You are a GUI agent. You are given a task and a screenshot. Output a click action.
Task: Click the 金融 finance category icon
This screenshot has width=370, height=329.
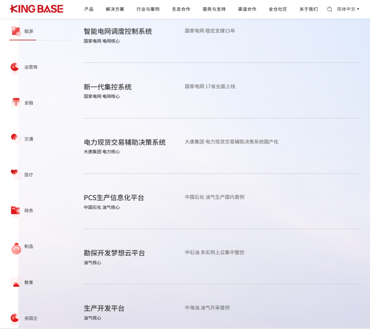[x=16, y=102]
